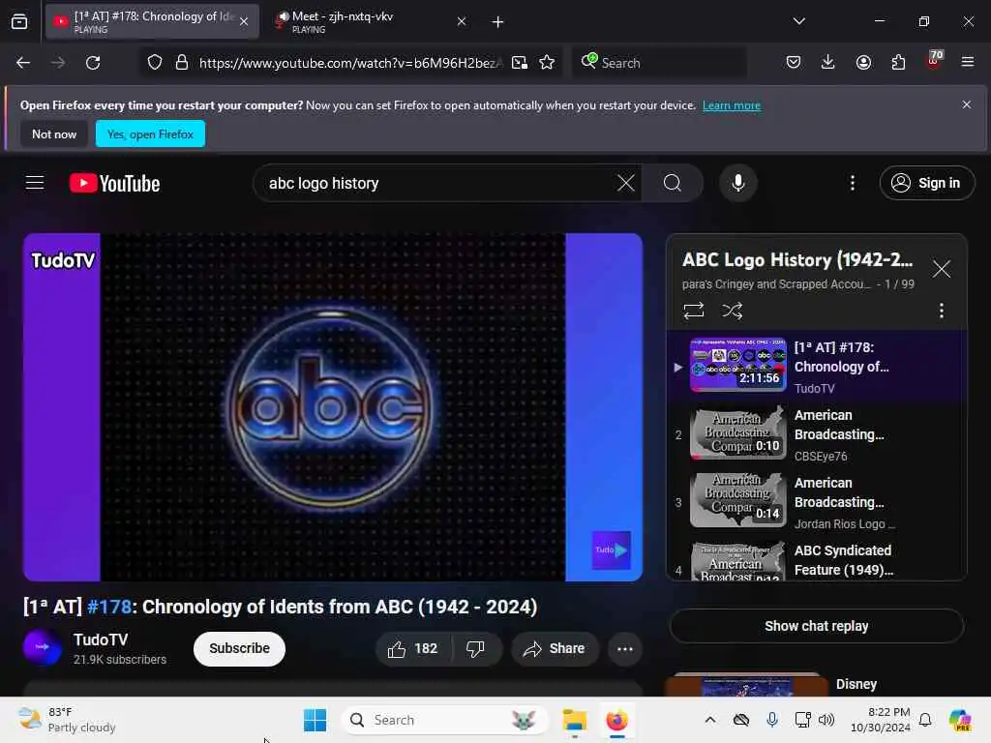Go back to the previous page
Image resolution: width=991 pixels, height=743 pixels.
23,63
